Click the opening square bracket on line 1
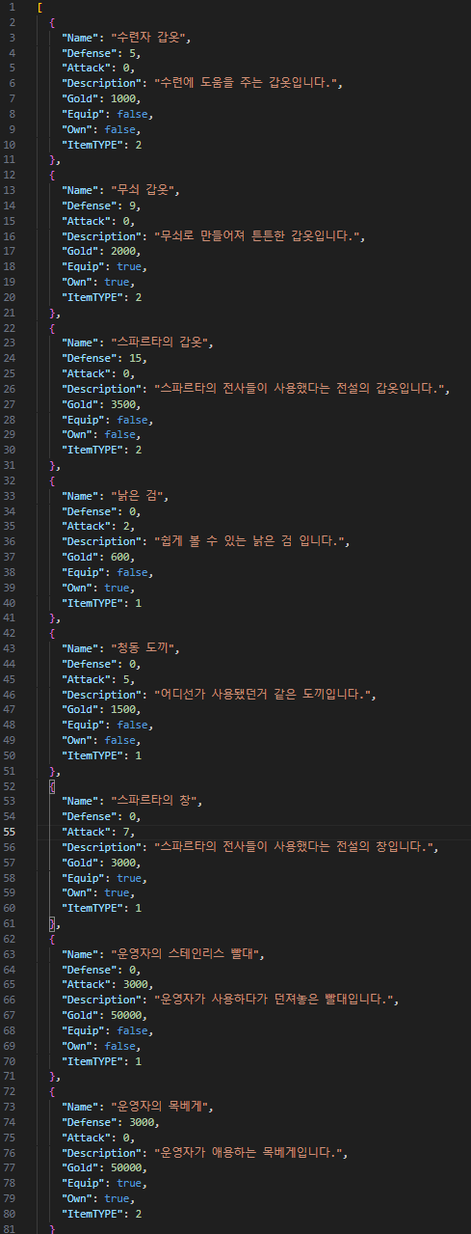This screenshot has height=1234, width=471. coord(39,8)
